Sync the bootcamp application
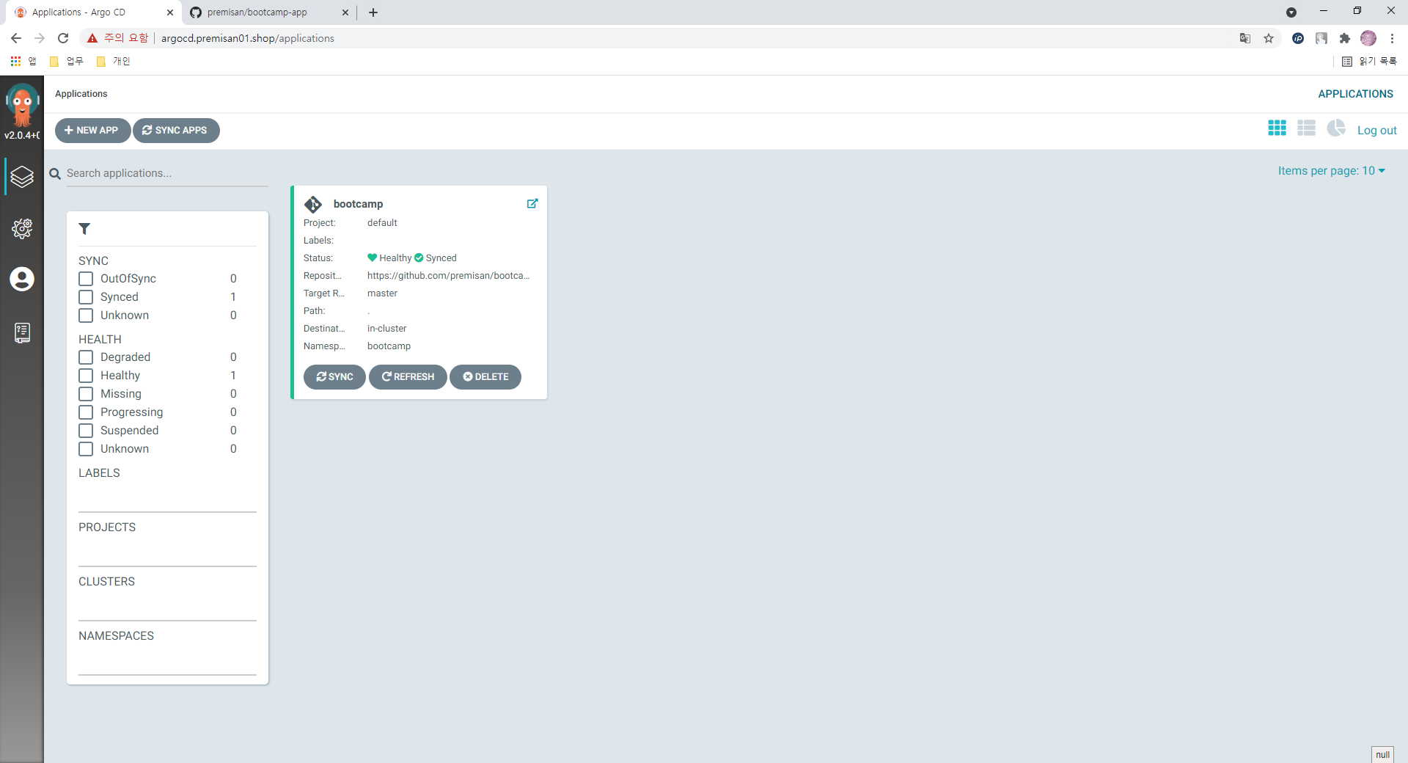 tap(334, 377)
